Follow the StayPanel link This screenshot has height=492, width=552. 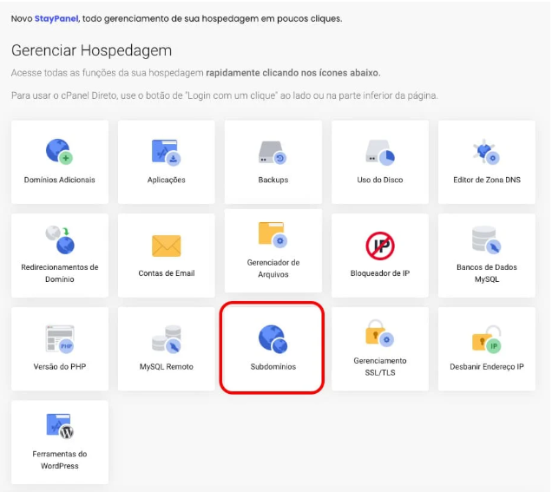56,18
